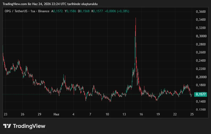Click the 0,1400 price axis label
This screenshot has height=134, width=211.
click(201, 102)
